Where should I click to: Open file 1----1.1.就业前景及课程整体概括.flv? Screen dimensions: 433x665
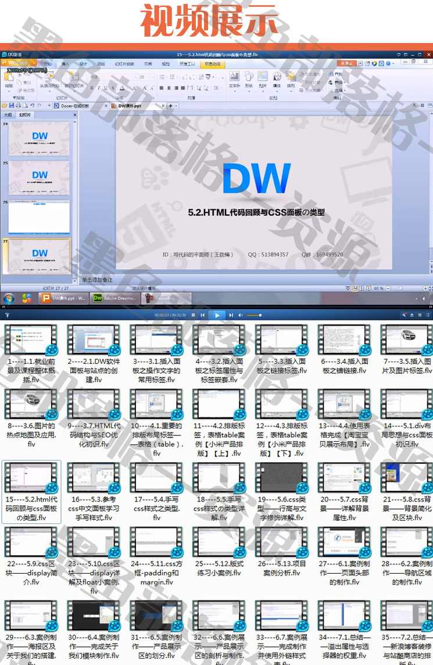31,352
